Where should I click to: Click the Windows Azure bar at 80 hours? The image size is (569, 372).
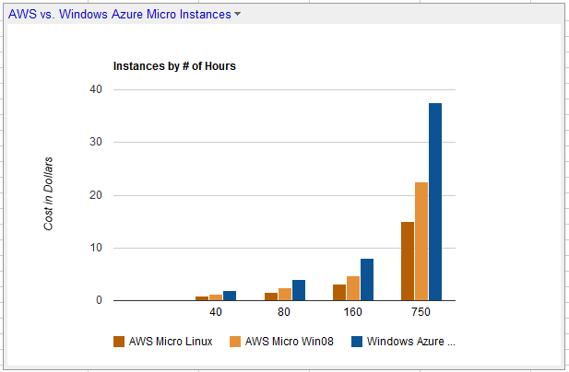pyautogui.click(x=299, y=290)
